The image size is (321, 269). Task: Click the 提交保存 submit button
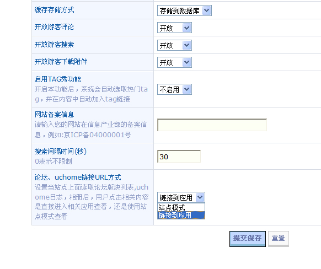248,239
